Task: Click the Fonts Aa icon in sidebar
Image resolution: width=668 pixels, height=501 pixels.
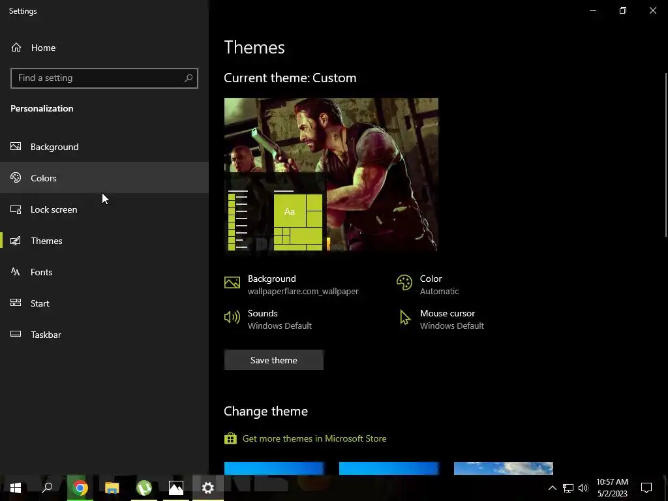Action: pyautogui.click(x=16, y=272)
